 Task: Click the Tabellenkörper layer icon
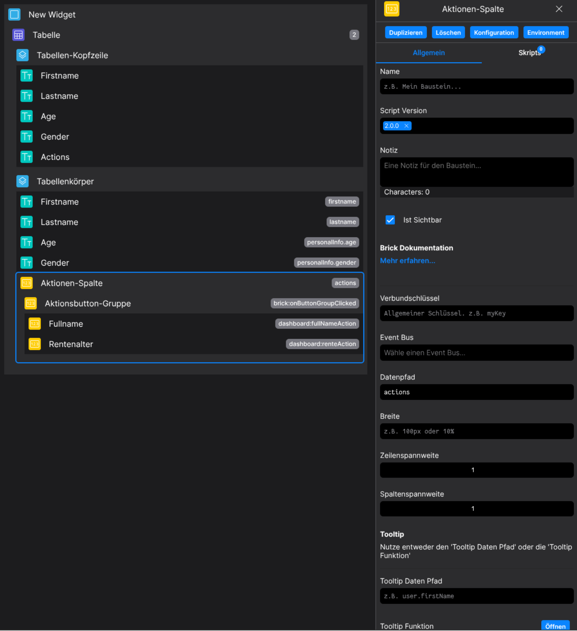[x=22, y=181]
